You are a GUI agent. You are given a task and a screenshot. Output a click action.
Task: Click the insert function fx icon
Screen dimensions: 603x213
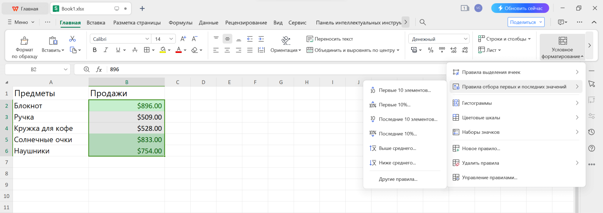click(x=99, y=69)
